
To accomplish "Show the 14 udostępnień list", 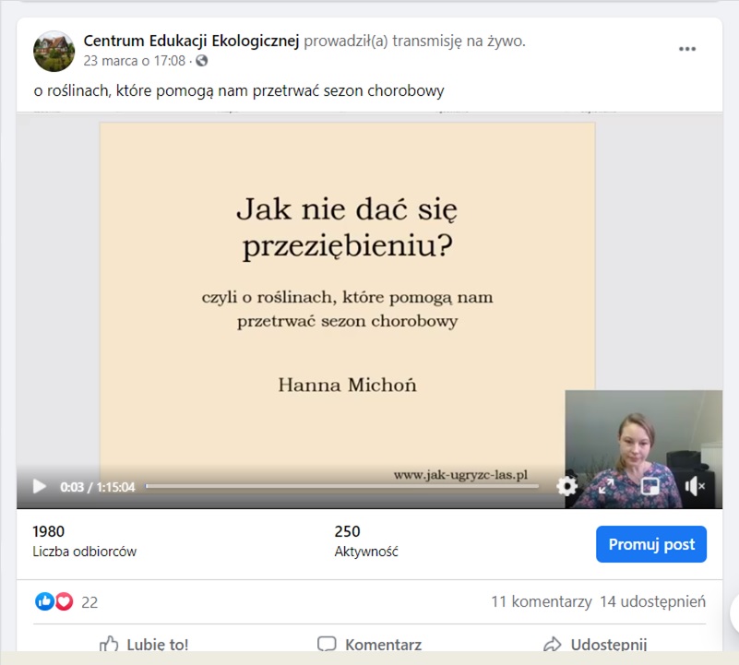I will click(x=653, y=602).
